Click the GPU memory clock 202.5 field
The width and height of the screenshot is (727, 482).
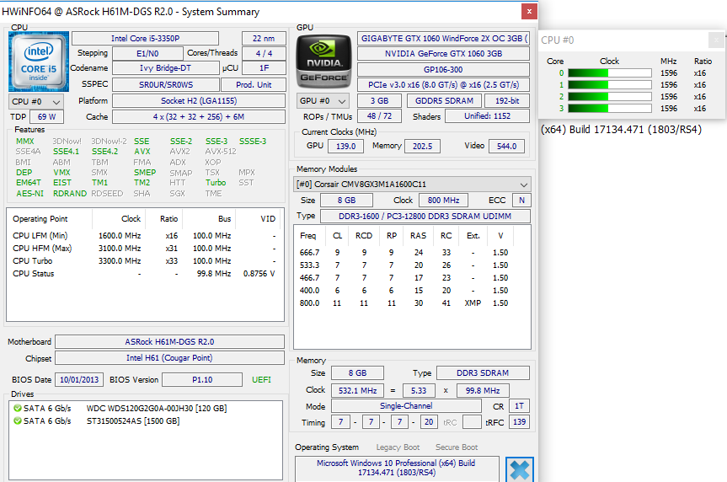[422, 146]
